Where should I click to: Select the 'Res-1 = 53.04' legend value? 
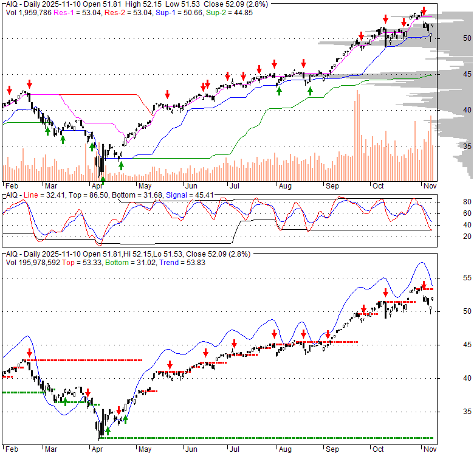[x=77, y=13]
